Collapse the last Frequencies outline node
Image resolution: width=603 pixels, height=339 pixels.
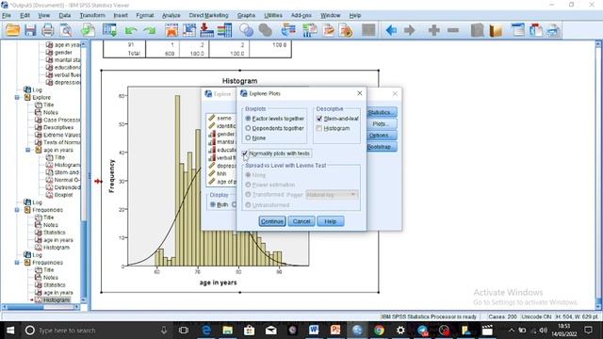(x=17, y=263)
